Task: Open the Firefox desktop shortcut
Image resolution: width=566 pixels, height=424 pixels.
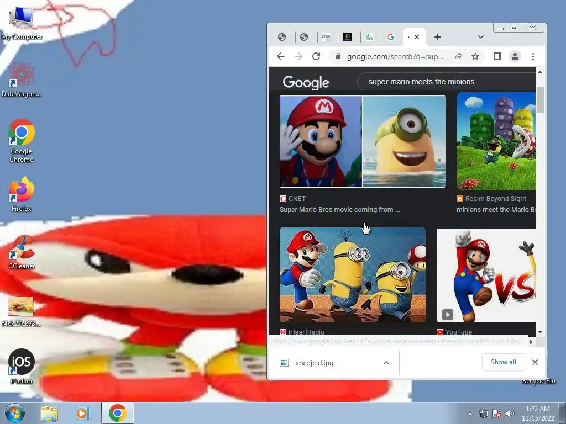Action: pyautogui.click(x=22, y=194)
